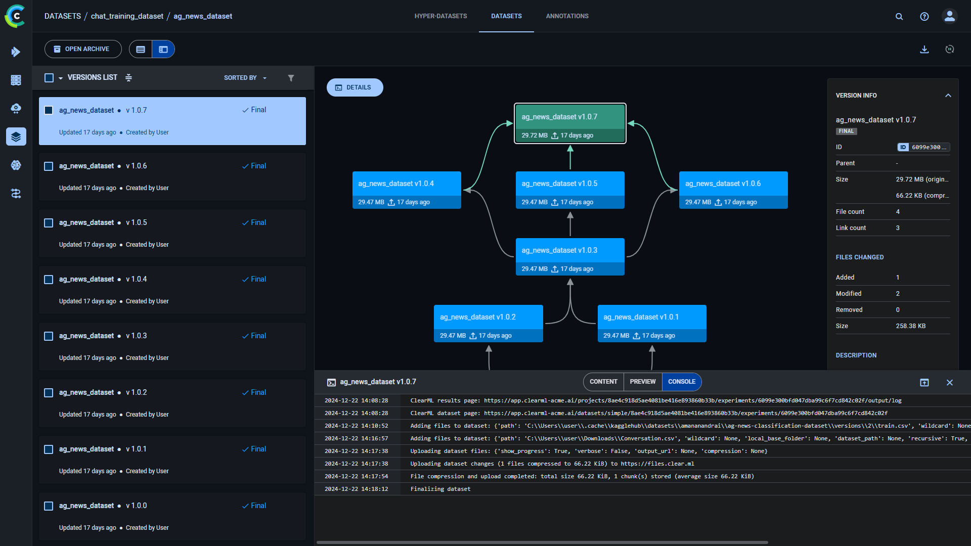Open the help question mark icon
This screenshot has height=546, width=971.
click(x=924, y=16)
